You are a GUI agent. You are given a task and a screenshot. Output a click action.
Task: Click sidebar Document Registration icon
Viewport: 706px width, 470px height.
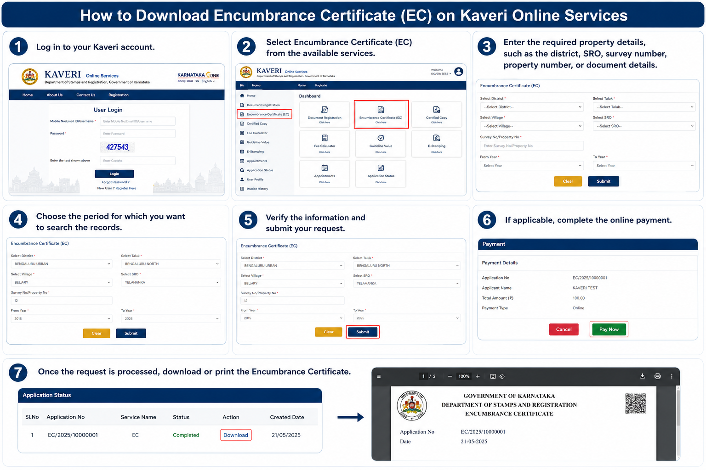tap(242, 105)
